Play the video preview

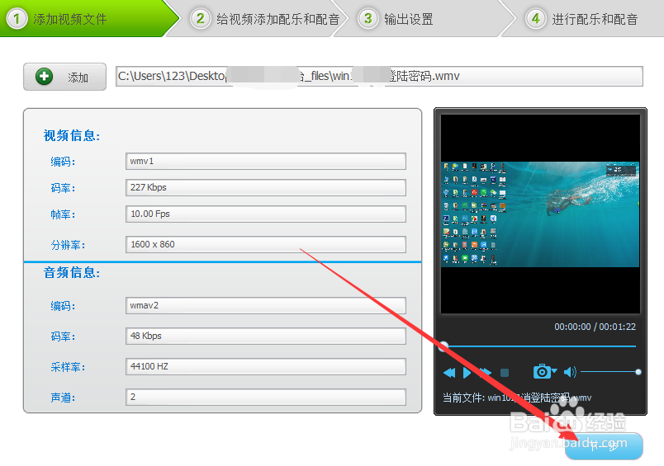click(x=467, y=373)
